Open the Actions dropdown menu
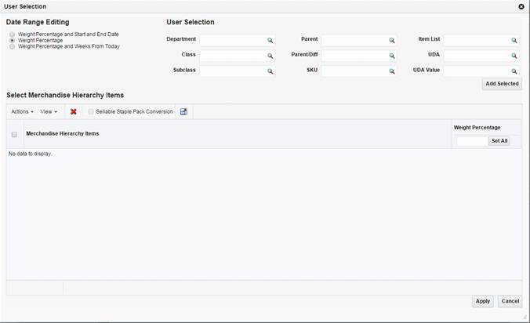This screenshot has width=530, height=323. pyautogui.click(x=22, y=111)
